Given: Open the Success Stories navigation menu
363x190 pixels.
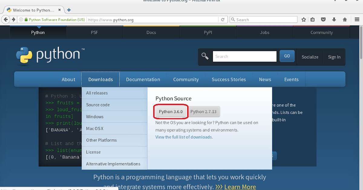Looking at the screenshot, I should (x=229, y=79).
